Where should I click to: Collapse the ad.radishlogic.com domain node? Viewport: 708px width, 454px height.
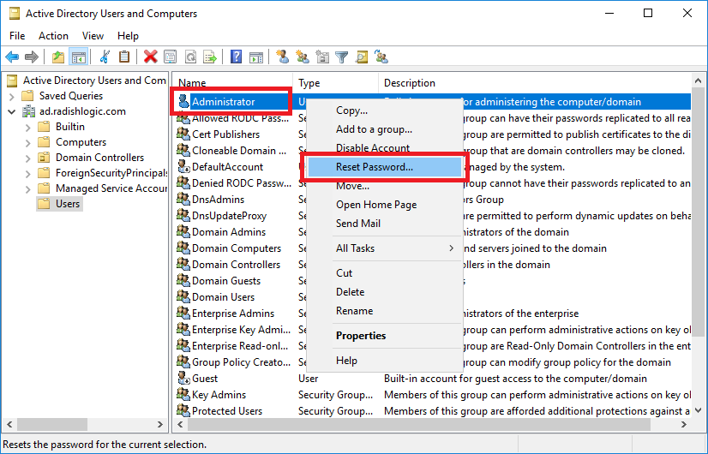click(12, 111)
